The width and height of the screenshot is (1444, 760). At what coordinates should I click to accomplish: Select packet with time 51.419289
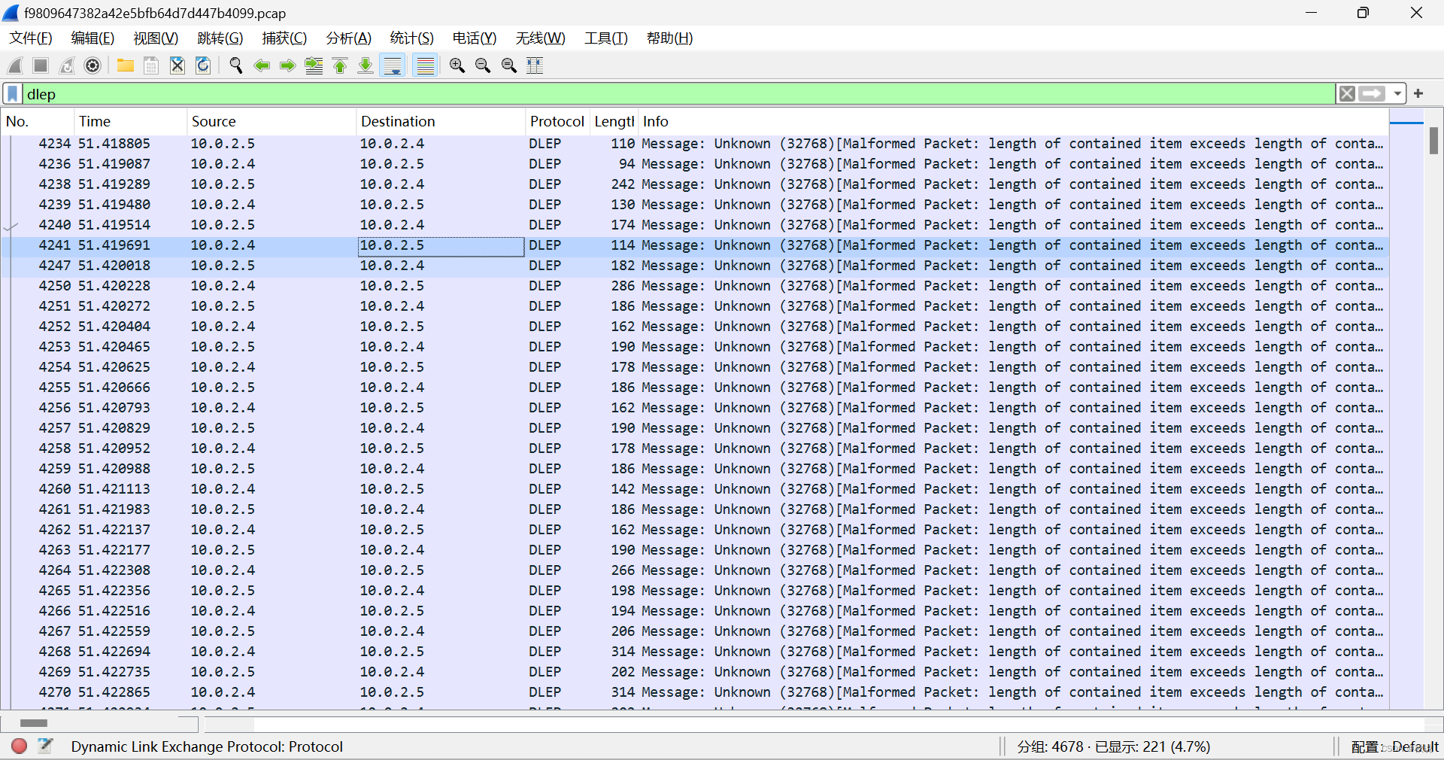click(694, 184)
